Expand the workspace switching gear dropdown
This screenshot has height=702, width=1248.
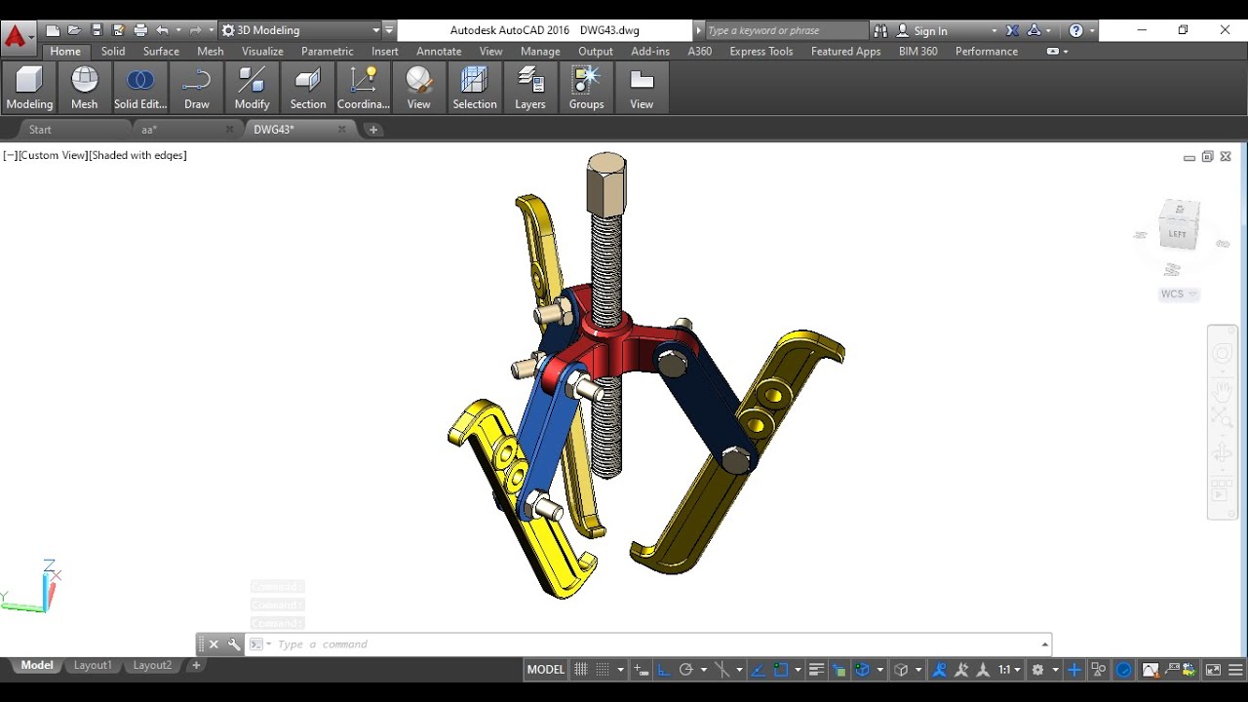tap(1056, 670)
